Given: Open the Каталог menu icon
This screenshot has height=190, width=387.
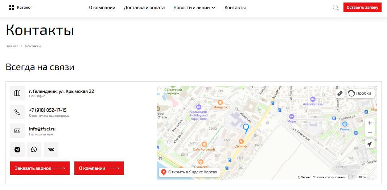Looking at the screenshot, I should 12,8.
